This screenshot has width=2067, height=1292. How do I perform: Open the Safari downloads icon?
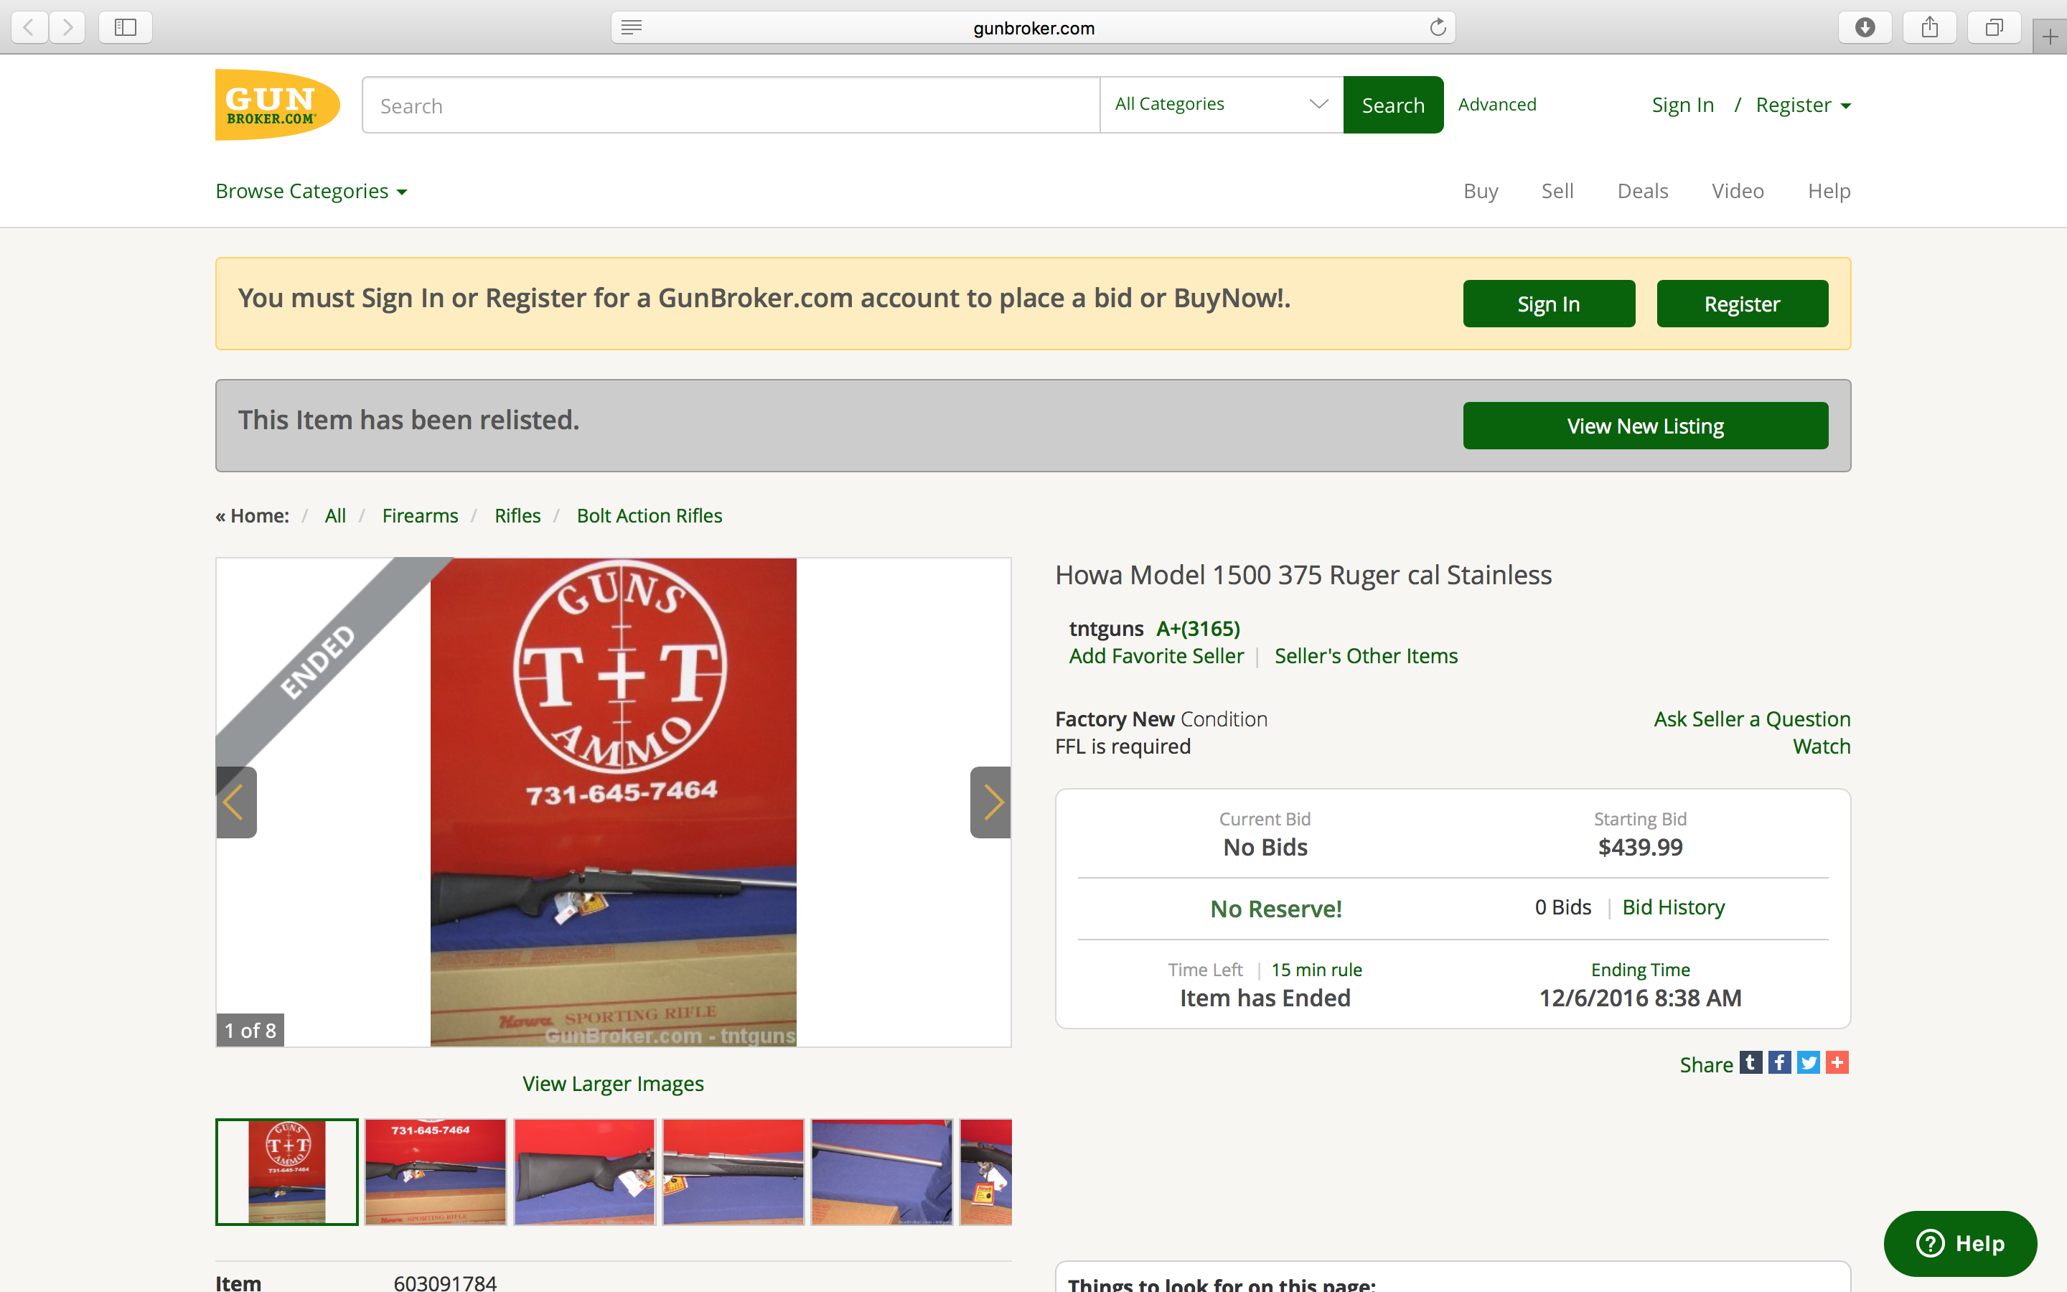1865,27
